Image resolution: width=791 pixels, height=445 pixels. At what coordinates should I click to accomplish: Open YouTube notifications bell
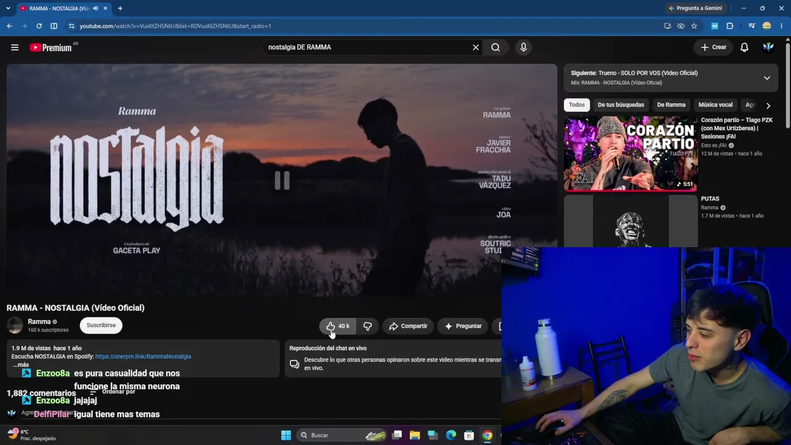tap(745, 47)
